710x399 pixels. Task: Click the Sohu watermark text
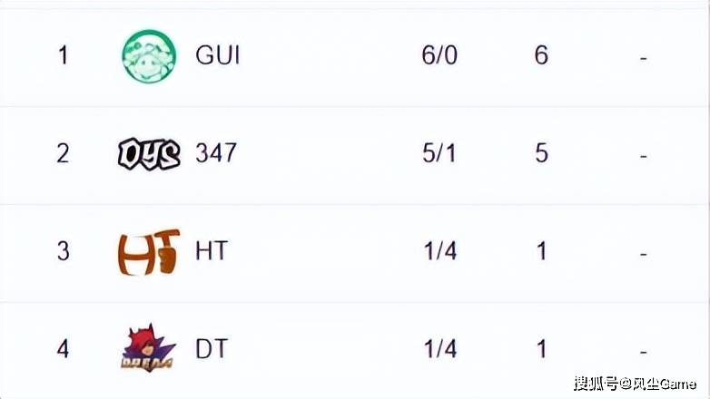pos(635,384)
